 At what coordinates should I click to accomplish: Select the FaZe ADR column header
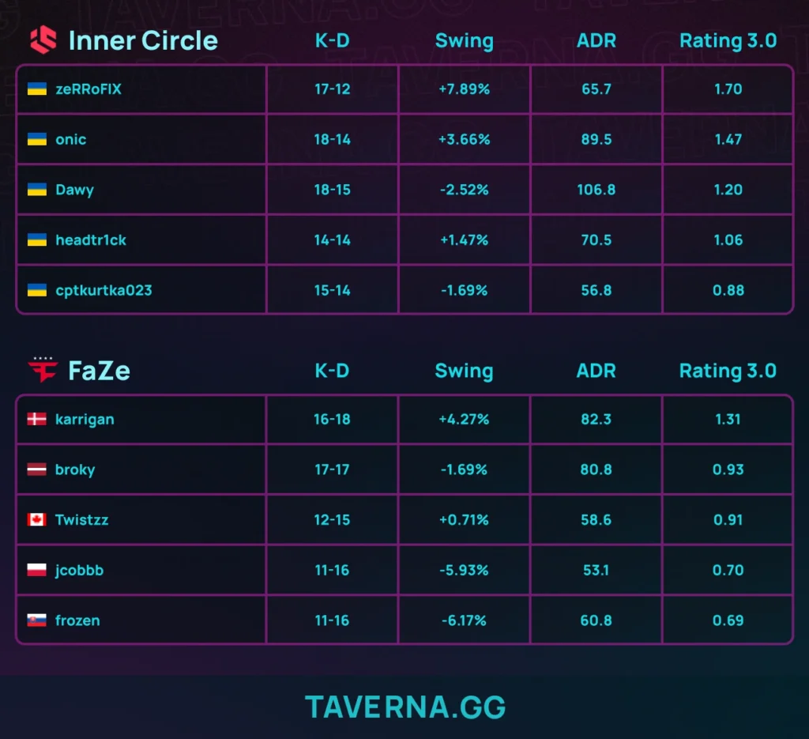(596, 371)
